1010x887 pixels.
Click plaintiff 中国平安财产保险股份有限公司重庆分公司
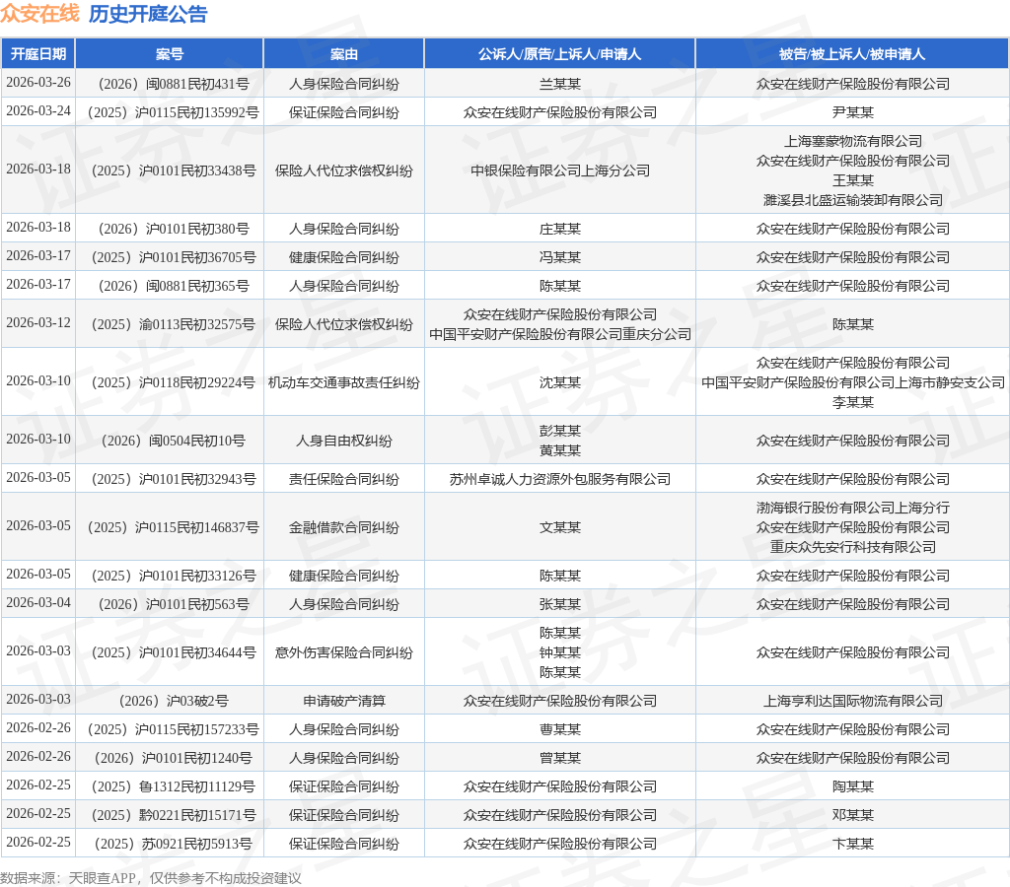pyautogui.click(x=560, y=334)
